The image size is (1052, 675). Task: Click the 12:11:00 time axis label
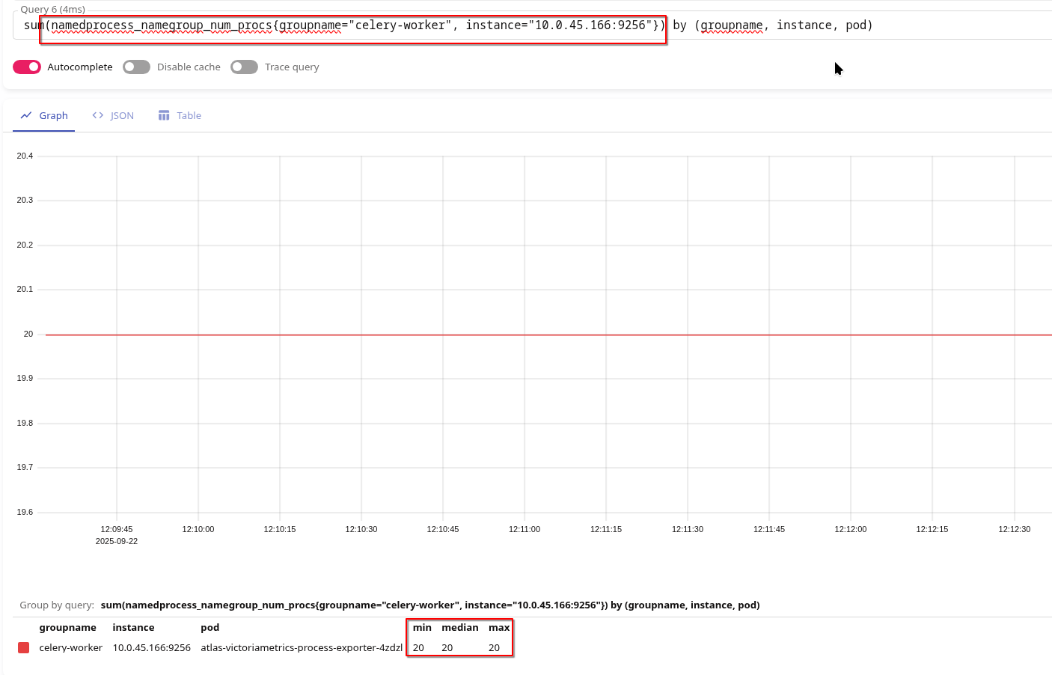click(525, 530)
